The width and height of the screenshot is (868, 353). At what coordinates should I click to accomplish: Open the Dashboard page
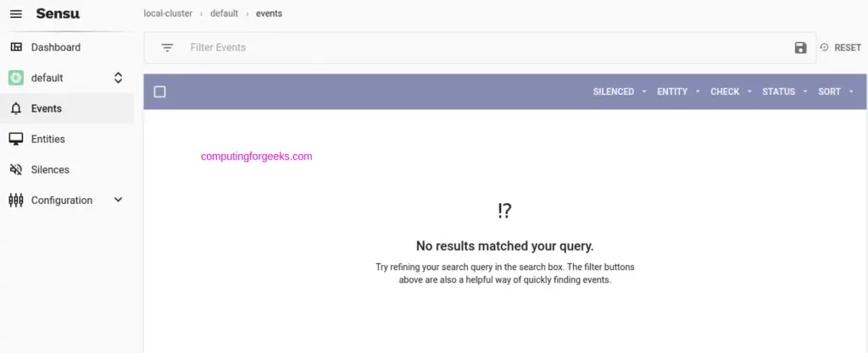tap(67, 47)
